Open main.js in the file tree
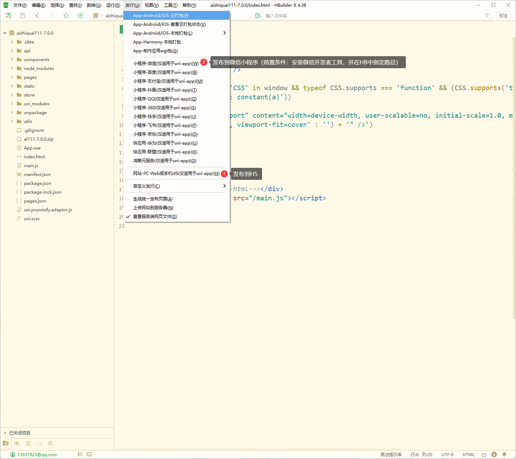This screenshot has width=516, height=459. click(x=31, y=166)
